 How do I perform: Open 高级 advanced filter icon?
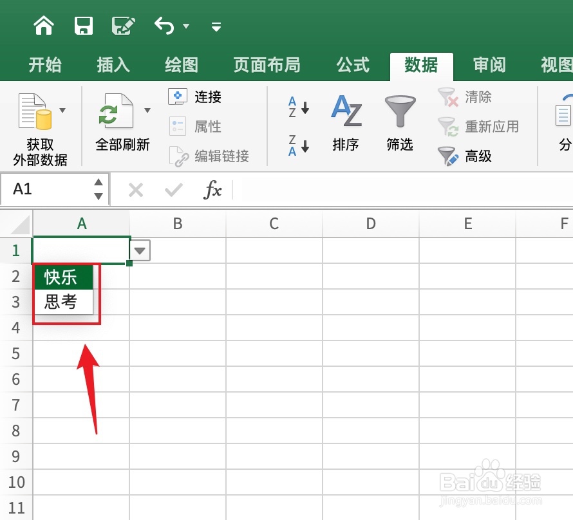(447, 156)
